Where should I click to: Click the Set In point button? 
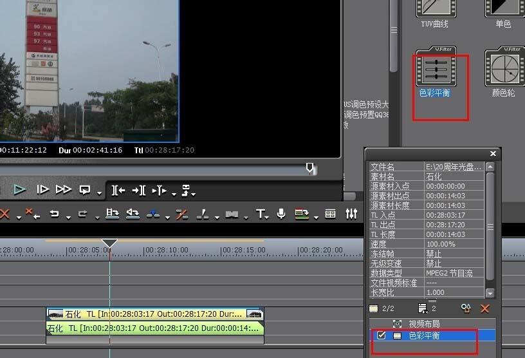118,190
